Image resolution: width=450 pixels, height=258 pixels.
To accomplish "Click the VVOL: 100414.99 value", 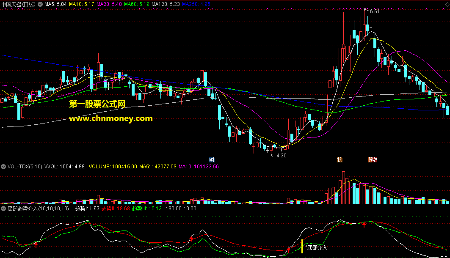I will [64, 167].
